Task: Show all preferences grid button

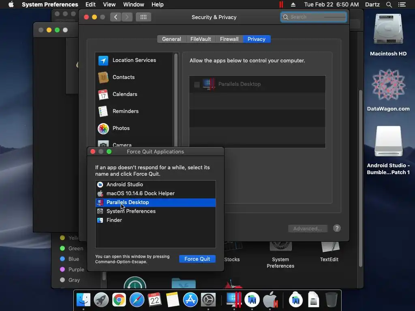Action: pyautogui.click(x=143, y=17)
